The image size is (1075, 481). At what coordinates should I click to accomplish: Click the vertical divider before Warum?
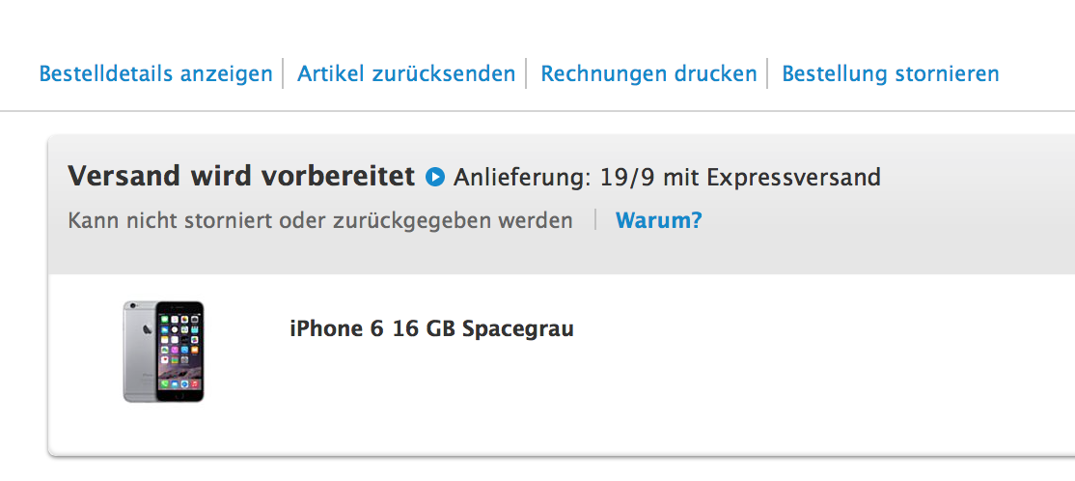[594, 220]
